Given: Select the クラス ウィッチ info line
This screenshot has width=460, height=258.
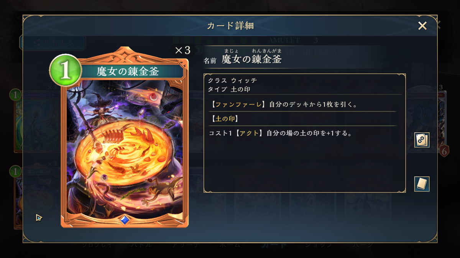Looking at the screenshot, I should 232,81.
